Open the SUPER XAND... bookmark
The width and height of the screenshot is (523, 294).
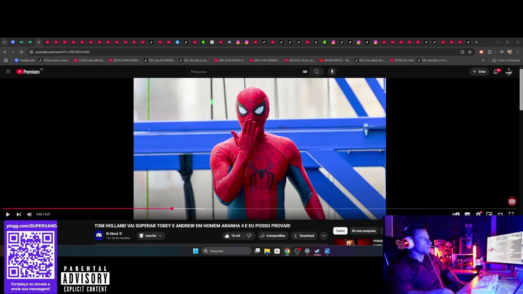(125, 60)
